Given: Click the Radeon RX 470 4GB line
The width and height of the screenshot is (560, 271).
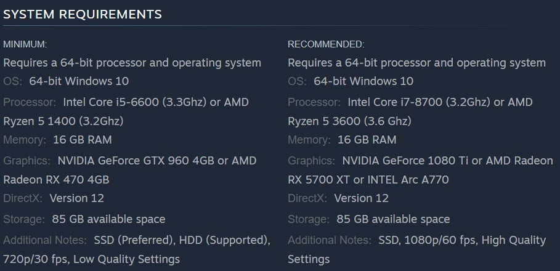Looking at the screenshot, I should point(56,180).
